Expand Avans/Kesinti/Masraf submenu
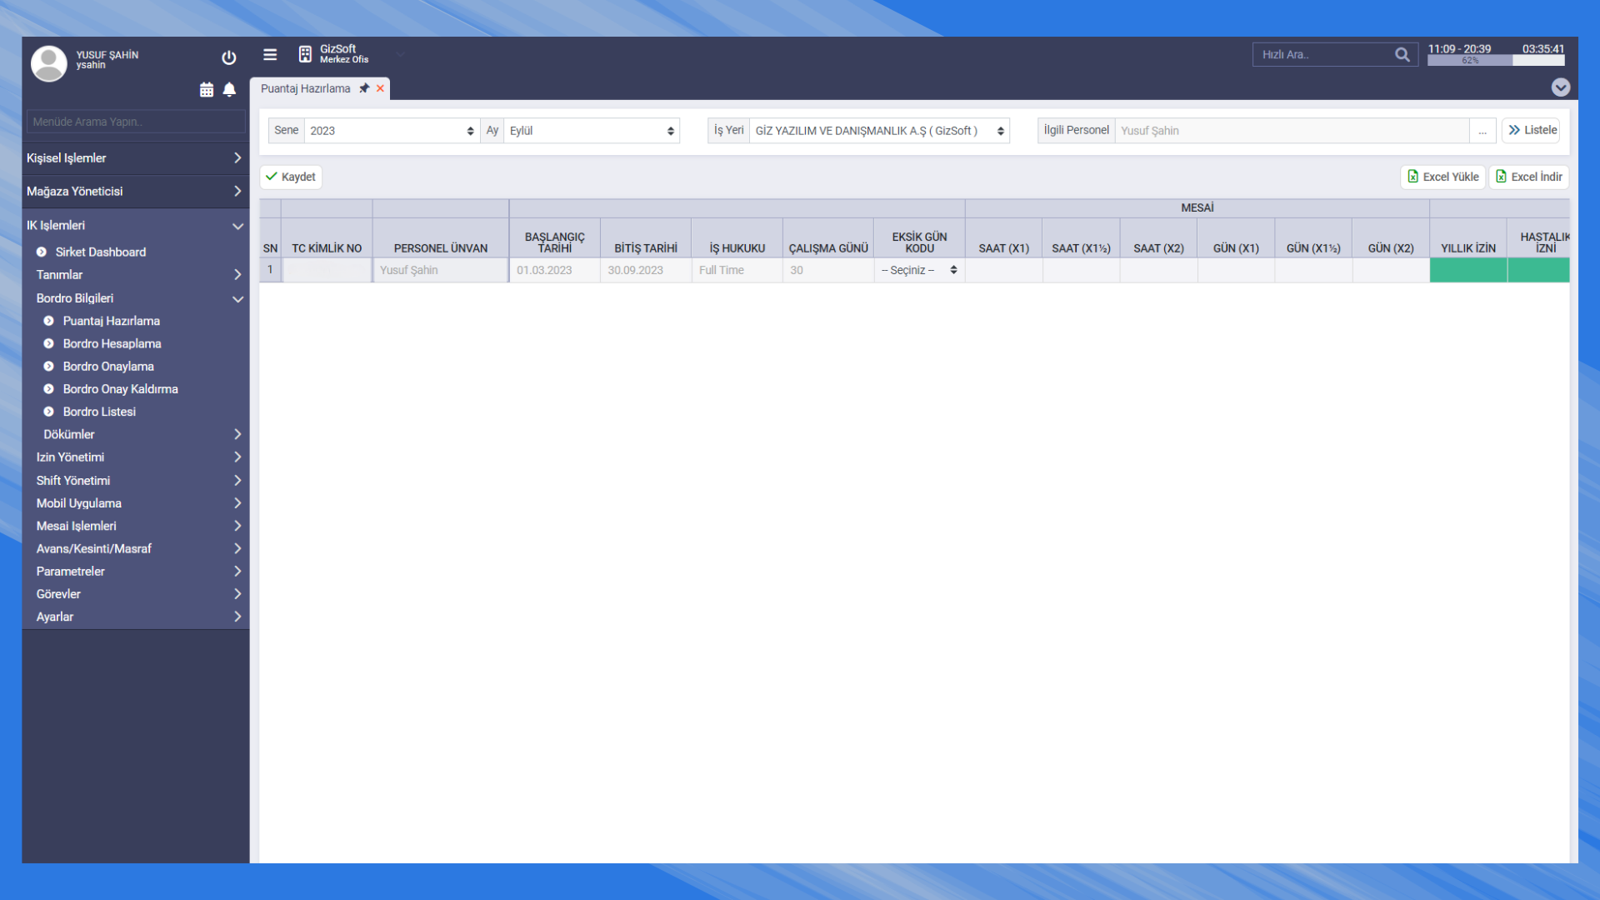The image size is (1600, 900). tap(135, 548)
